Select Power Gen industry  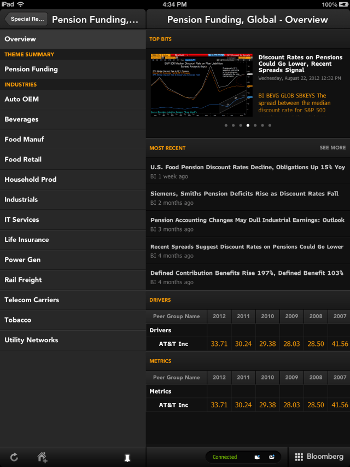(73, 260)
